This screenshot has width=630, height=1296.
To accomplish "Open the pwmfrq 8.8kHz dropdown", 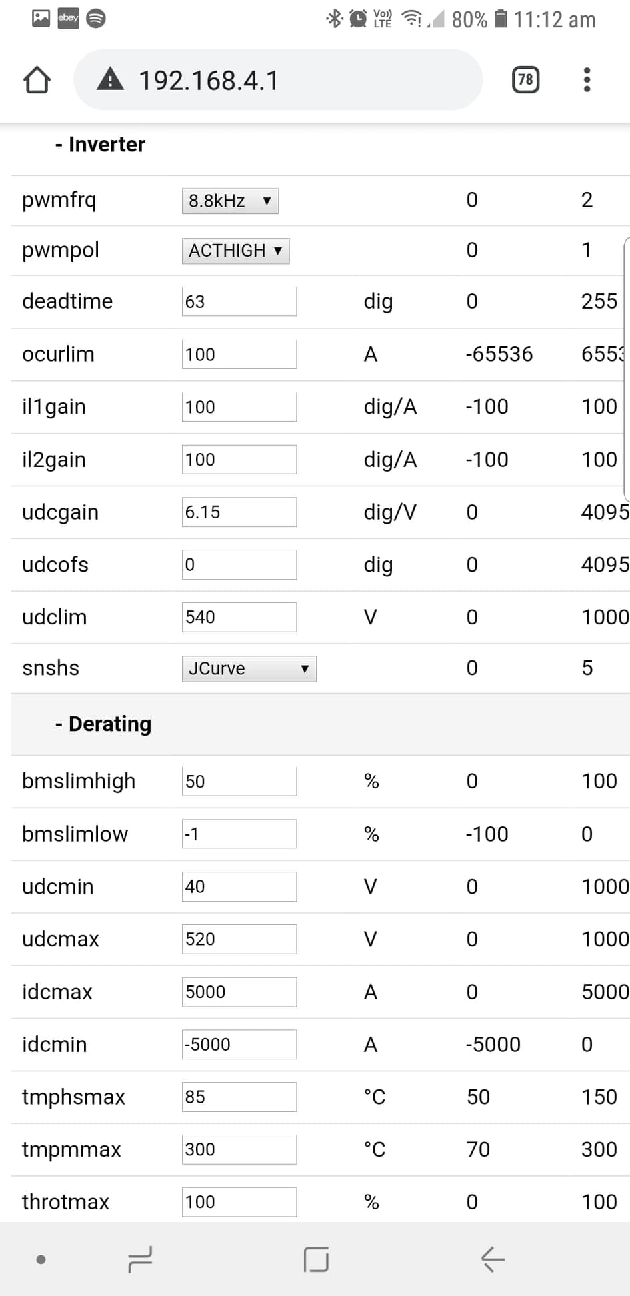I will point(230,201).
